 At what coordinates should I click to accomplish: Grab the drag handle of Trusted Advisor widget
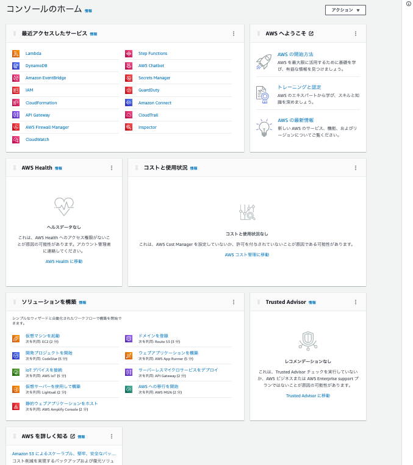(259, 302)
